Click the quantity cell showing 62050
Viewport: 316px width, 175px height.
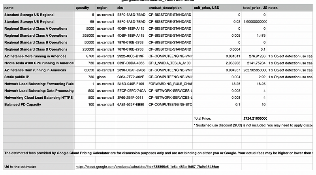tap(85, 70)
